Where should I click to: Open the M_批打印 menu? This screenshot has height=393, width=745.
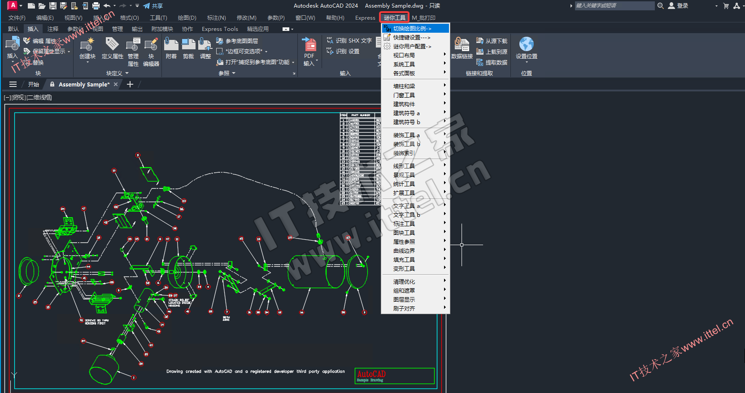pos(423,18)
